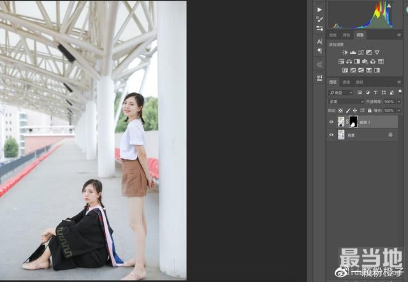The height and width of the screenshot is (282, 408).
Task: Switch to the Channels tab
Action: point(346,82)
